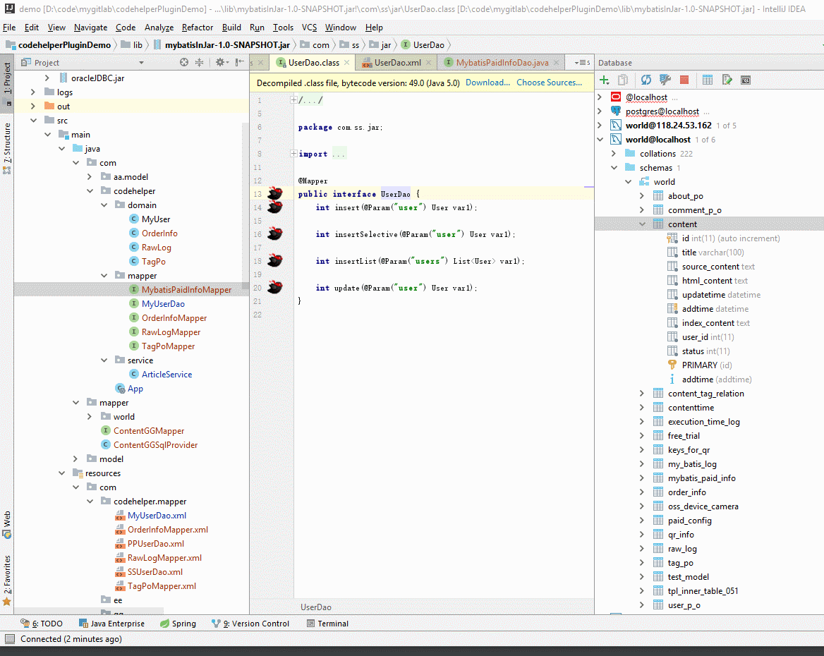
Task: Click the Hide Project panel icon
Action: 240,62
